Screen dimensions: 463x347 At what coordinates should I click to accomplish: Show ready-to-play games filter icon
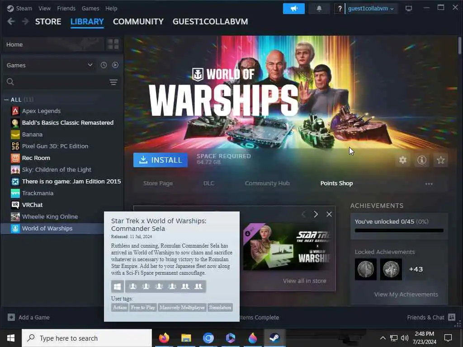coord(115,65)
